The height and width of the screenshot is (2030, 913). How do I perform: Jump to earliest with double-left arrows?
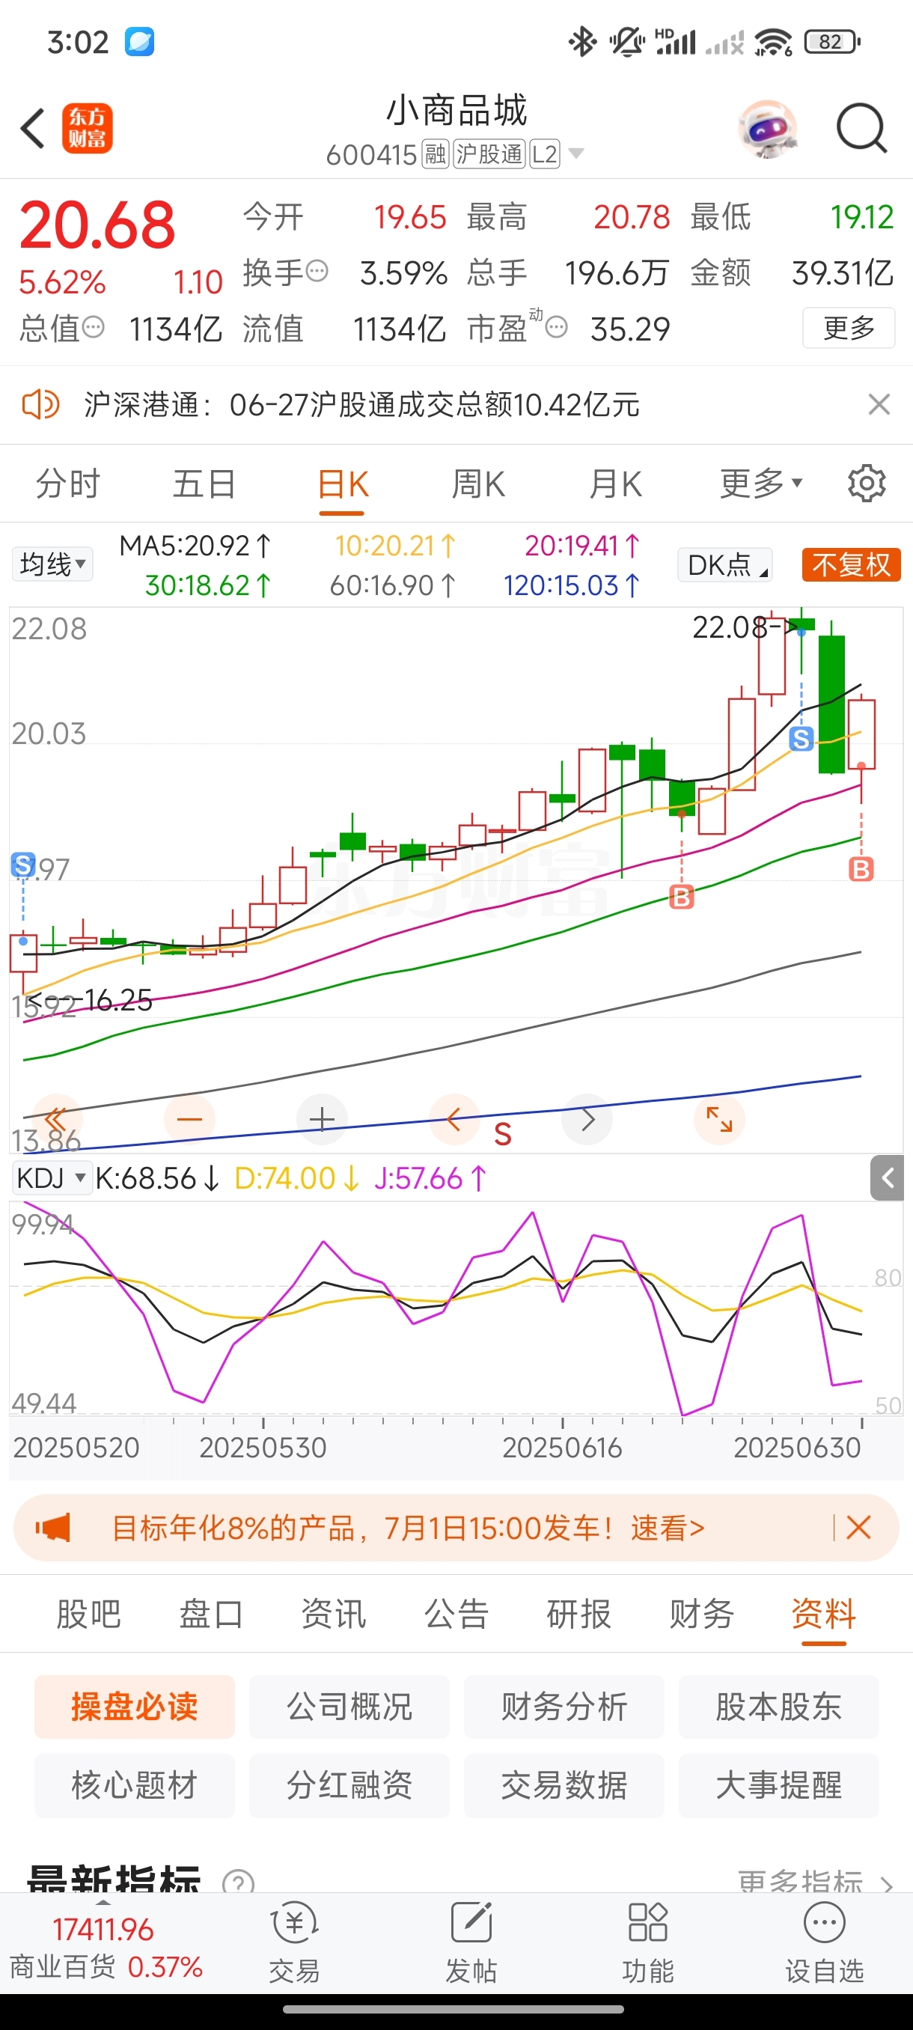coord(56,1119)
